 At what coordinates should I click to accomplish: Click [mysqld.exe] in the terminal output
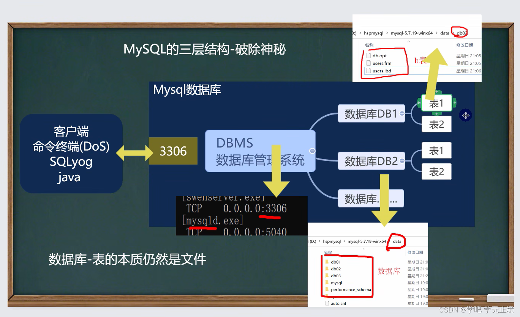[213, 220]
